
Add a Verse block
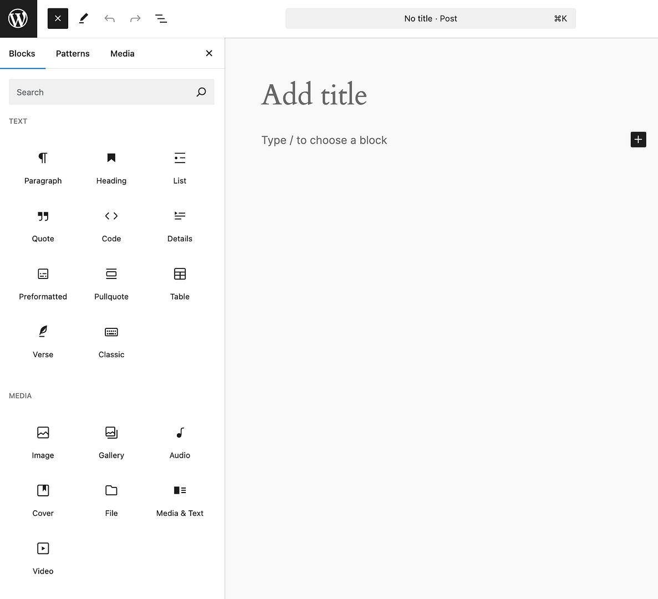[x=43, y=342]
